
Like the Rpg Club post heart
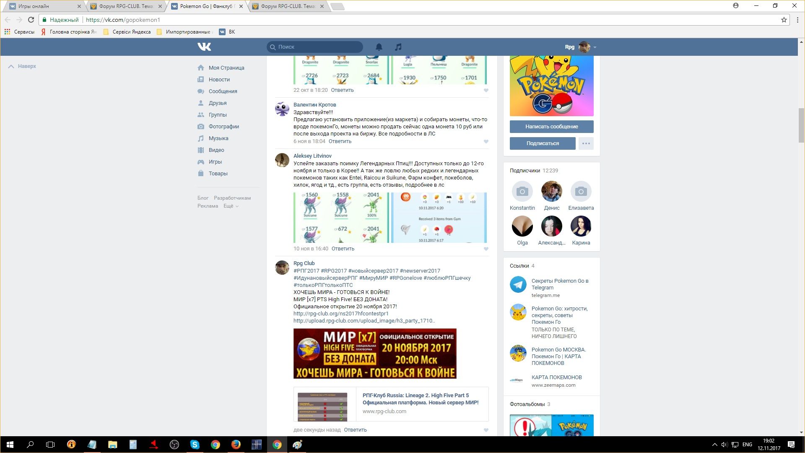tap(486, 430)
